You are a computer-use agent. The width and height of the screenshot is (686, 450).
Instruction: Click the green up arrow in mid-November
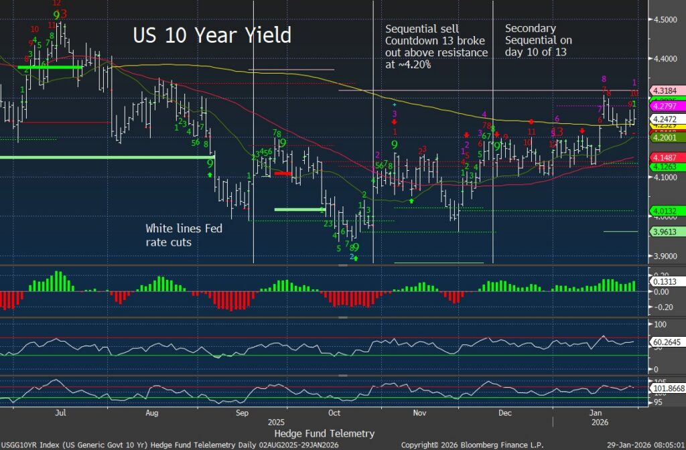pos(412,200)
